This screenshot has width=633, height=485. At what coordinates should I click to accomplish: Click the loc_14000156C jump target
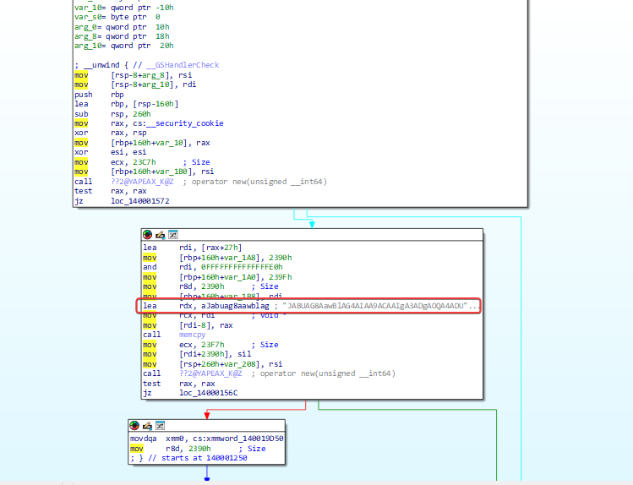(x=208, y=393)
